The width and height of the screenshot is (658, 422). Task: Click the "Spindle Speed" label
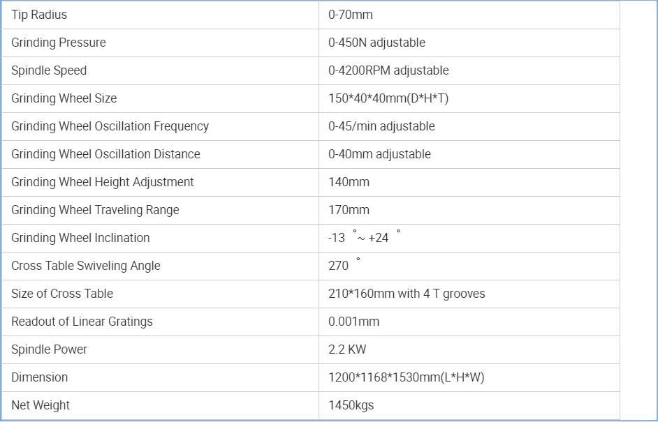[x=49, y=70]
